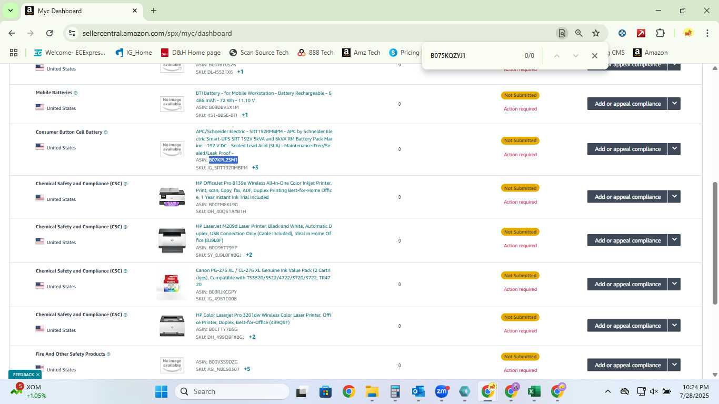Open the HP Color Laserjet Pro 3201dw link
The image size is (719, 404).
tap(264, 318)
